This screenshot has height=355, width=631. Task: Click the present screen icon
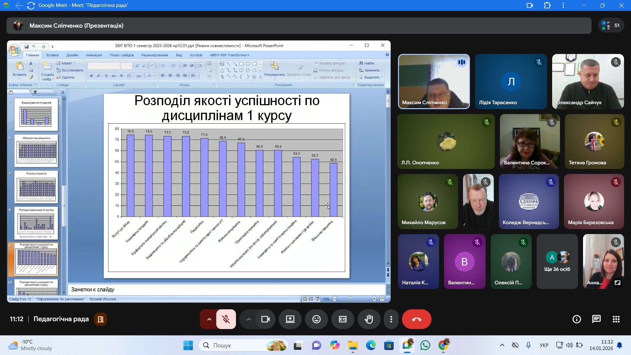[x=290, y=319]
